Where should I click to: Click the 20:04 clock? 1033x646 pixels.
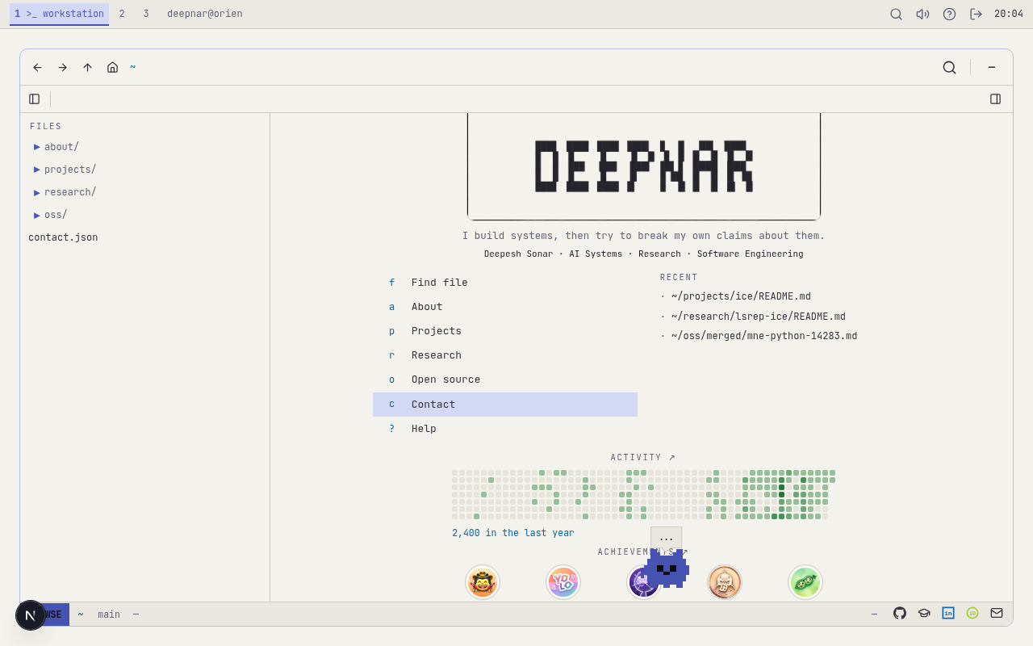[x=1009, y=14]
